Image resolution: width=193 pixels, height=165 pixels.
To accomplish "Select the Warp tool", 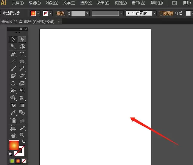I will click(13, 91).
